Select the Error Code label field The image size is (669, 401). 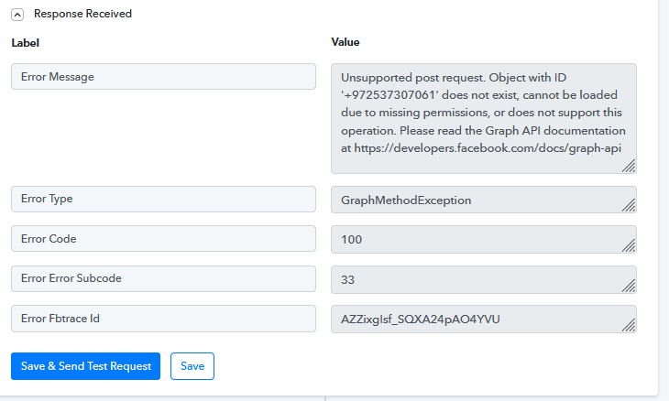(163, 239)
